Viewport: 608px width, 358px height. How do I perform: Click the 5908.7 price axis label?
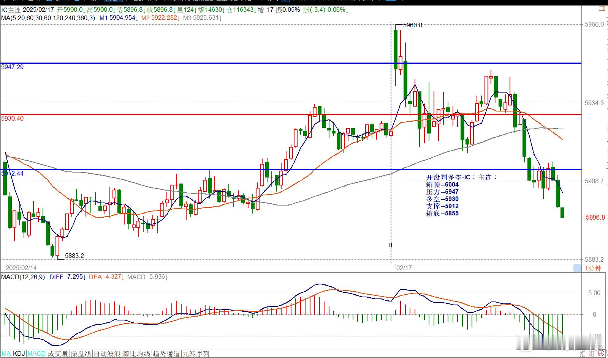595,181
